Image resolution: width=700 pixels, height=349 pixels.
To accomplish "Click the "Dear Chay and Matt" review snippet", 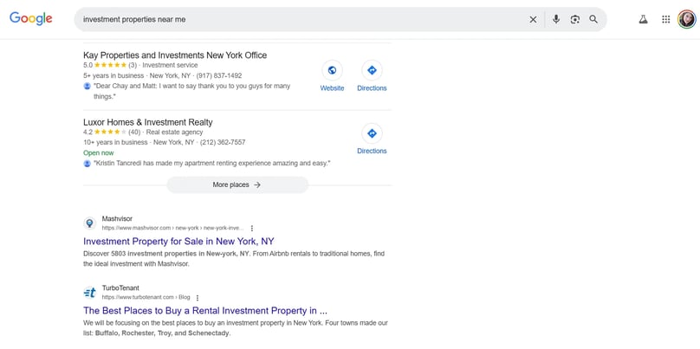I will 191,91.
